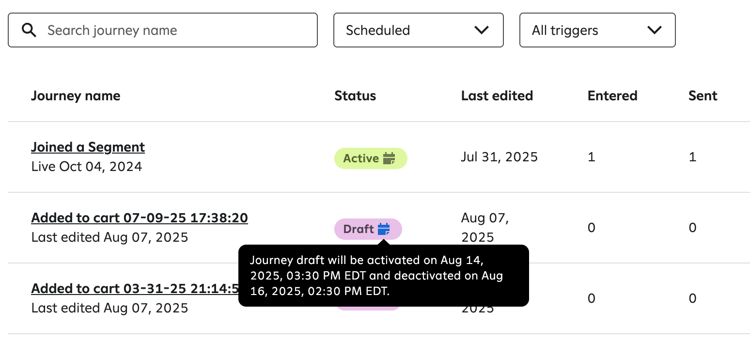Click the Status column header

[x=355, y=96]
